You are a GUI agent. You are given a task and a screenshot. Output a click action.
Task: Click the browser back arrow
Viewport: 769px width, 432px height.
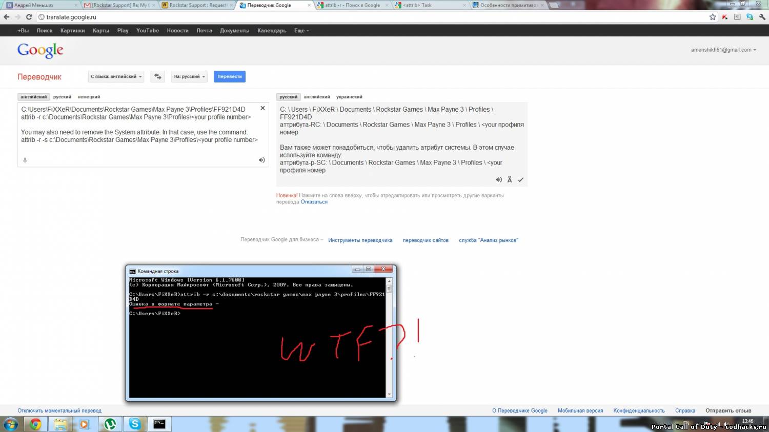pos(7,17)
